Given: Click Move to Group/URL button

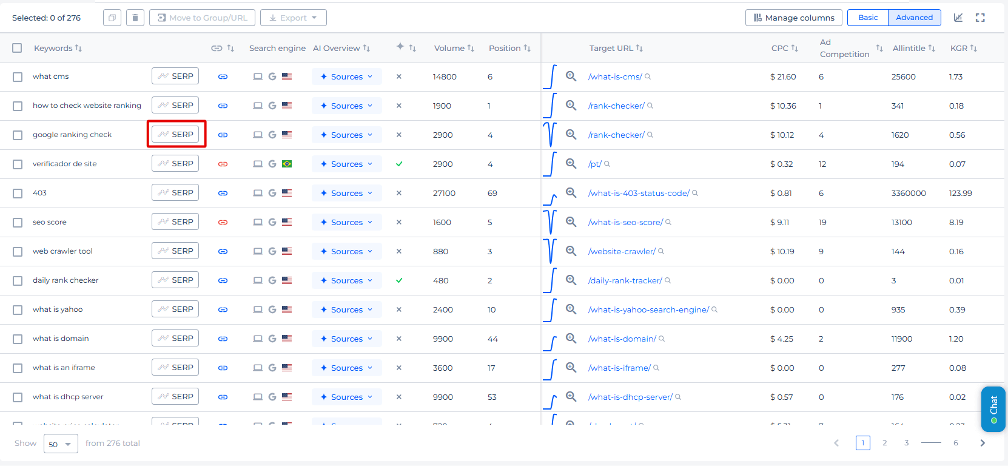Looking at the screenshot, I should click(203, 18).
